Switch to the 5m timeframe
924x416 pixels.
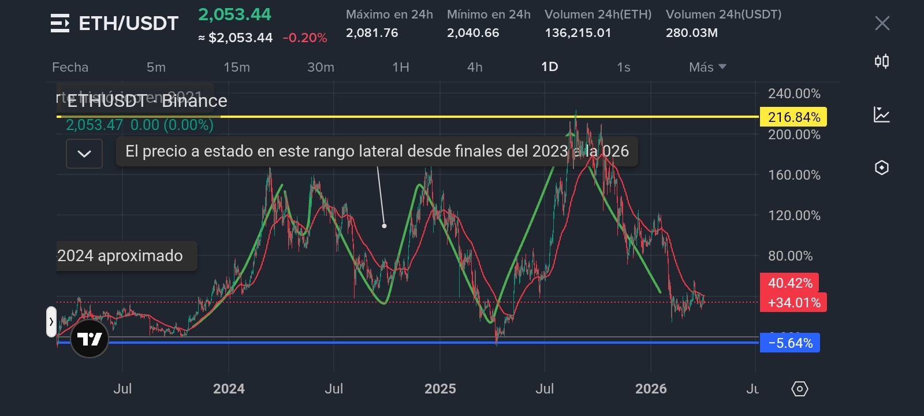tap(156, 67)
